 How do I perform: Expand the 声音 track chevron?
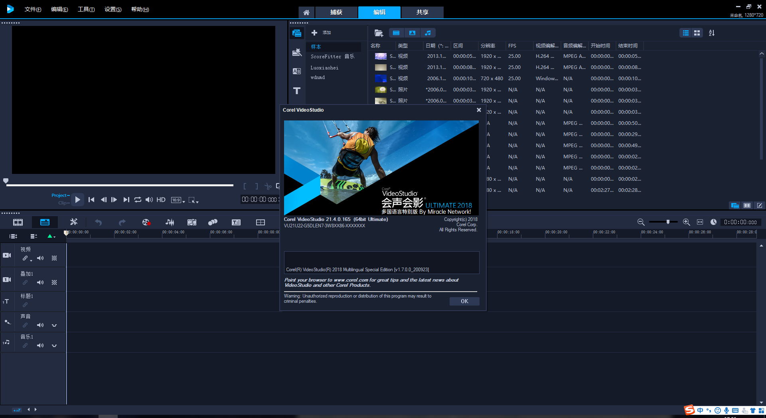(x=54, y=325)
